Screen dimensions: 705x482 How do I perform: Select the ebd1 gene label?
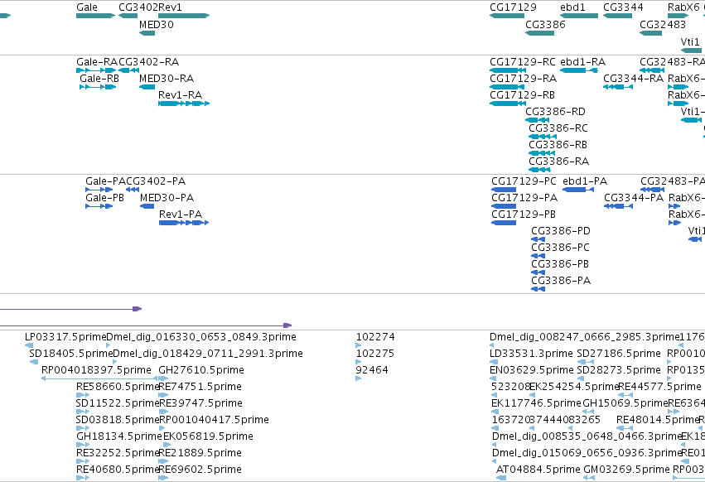point(572,7)
